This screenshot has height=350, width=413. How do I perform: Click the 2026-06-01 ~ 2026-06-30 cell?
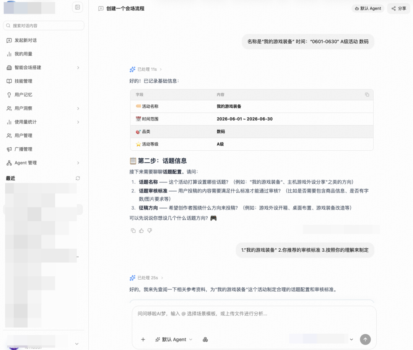(x=245, y=119)
